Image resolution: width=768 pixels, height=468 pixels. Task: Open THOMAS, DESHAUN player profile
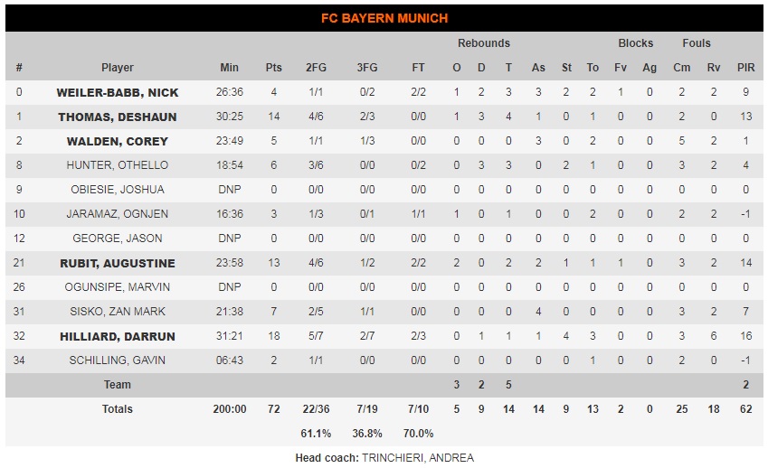point(117,117)
